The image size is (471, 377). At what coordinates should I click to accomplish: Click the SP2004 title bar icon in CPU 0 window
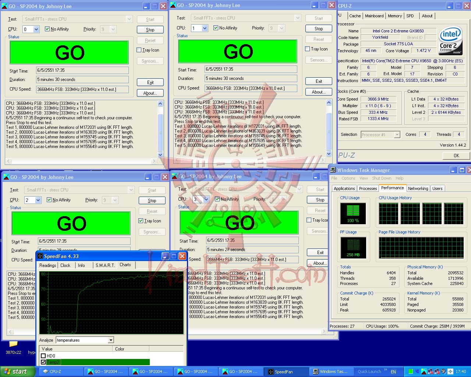point(4,6)
